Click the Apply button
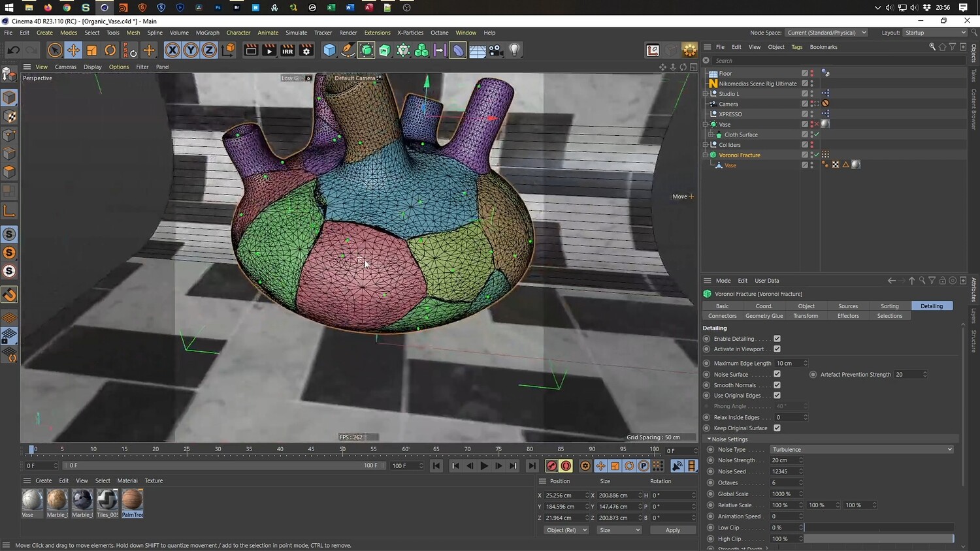 (672, 530)
